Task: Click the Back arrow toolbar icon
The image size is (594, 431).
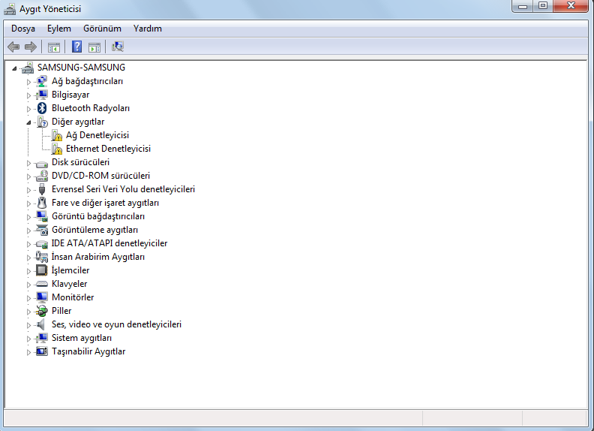Action: pos(13,47)
